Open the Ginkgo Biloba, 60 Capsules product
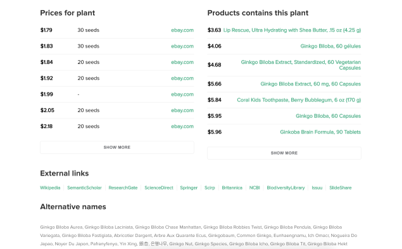 tap(328, 116)
